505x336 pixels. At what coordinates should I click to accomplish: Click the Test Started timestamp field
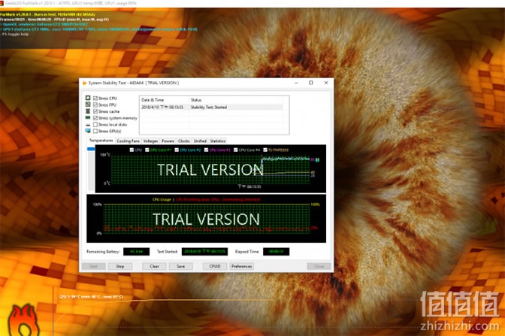coord(204,251)
